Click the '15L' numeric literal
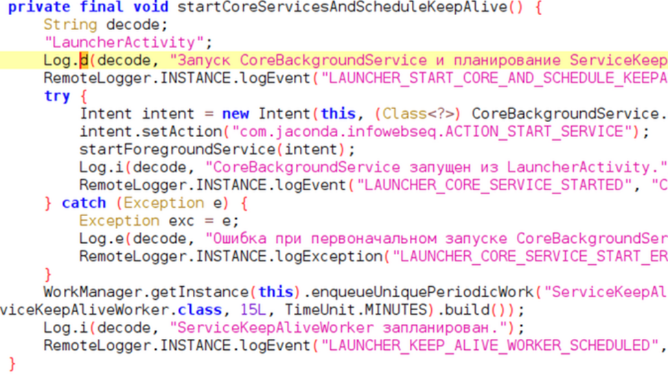The height and width of the screenshot is (378, 668). (x=253, y=310)
